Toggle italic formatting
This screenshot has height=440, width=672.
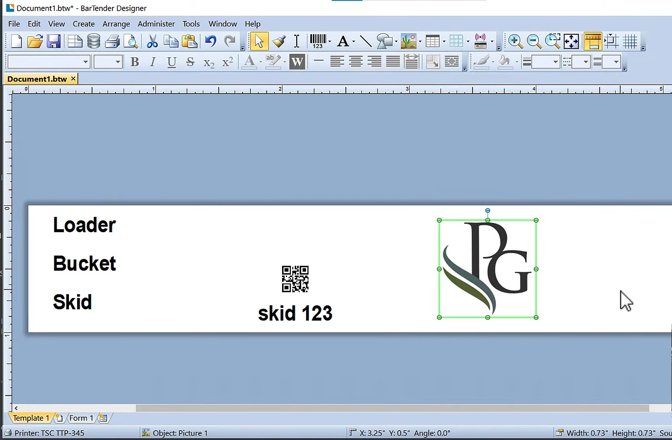pos(153,62)
